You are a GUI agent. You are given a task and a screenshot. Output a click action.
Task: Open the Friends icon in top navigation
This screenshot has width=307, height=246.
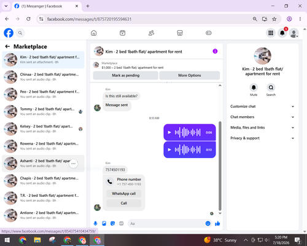click(151, 33)
